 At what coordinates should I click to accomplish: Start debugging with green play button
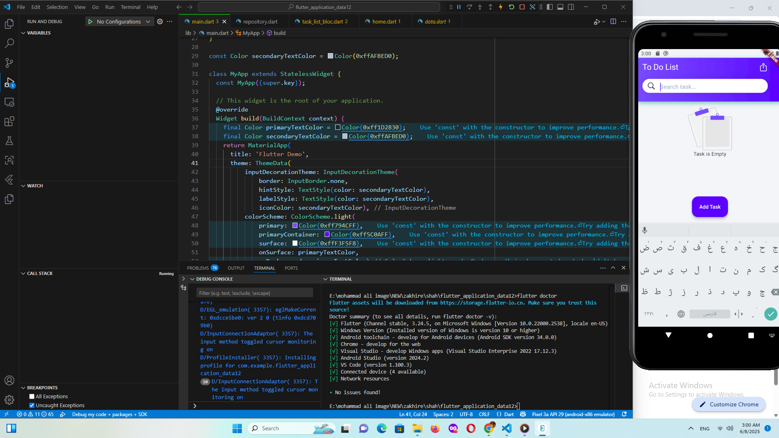pyautogui.click(x=90, y=21)
